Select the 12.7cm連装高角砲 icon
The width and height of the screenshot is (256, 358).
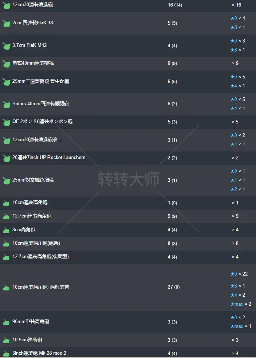click(6, 216)
